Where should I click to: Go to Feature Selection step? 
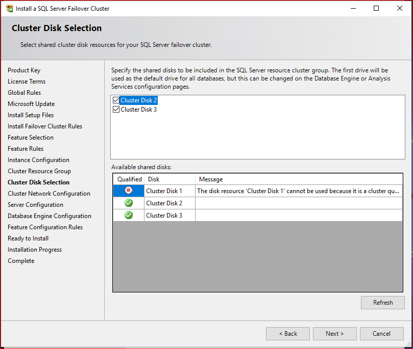pos(31,138)
